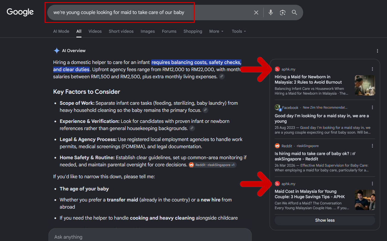This screenshot has width=387, height=241.
Task: Start voice search with the microphone icon
Action: click(x=270, y=12)
